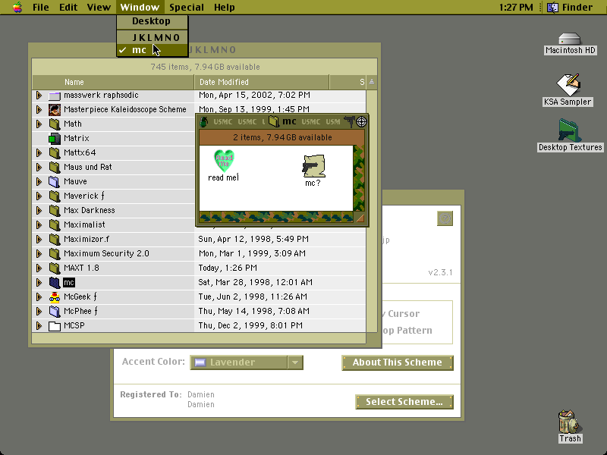Select the highlighted mc folder icon in the list

[55, 283]
